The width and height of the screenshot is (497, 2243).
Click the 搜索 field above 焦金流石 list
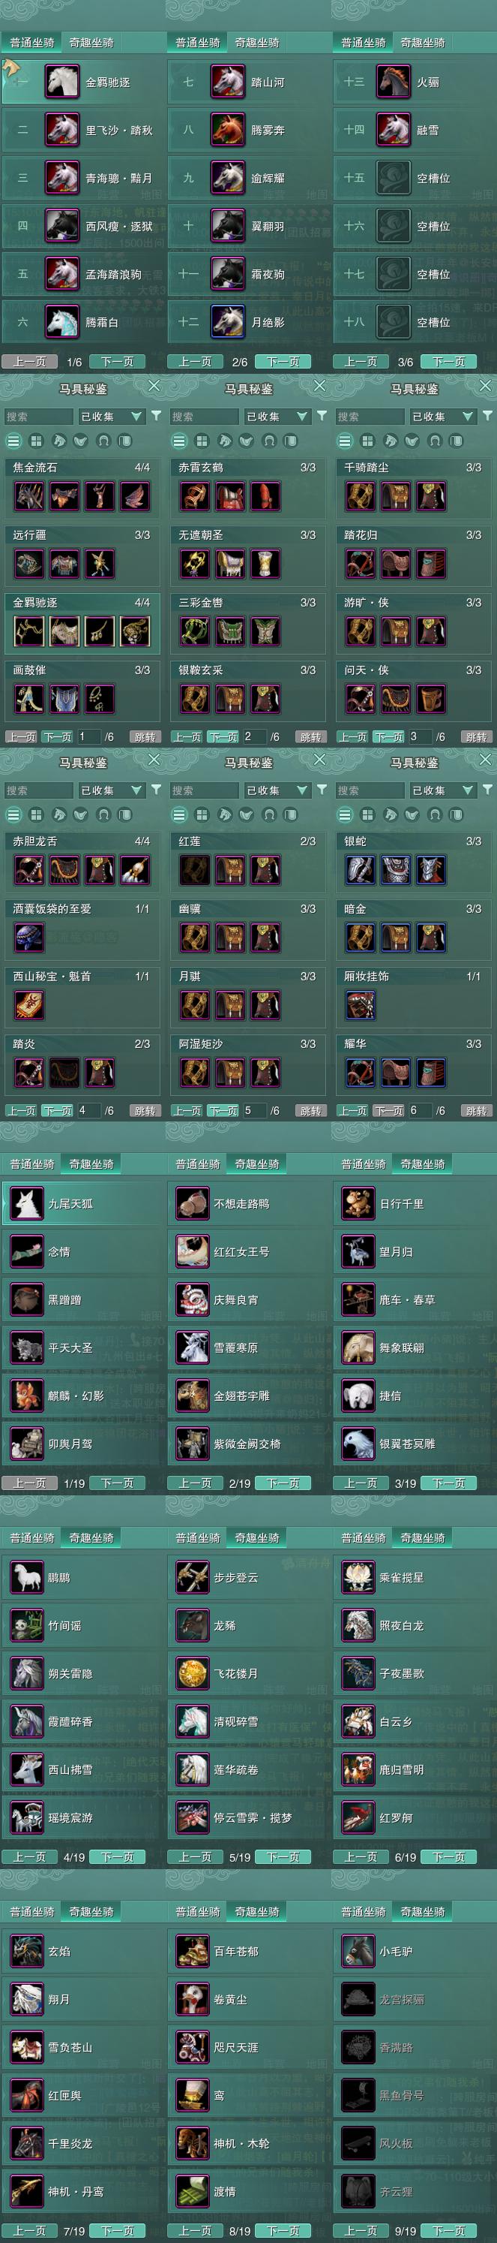point(37,416)
